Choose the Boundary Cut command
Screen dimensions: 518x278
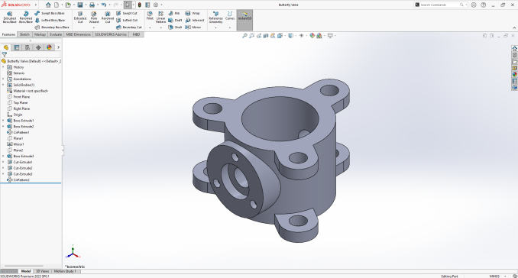129,27
